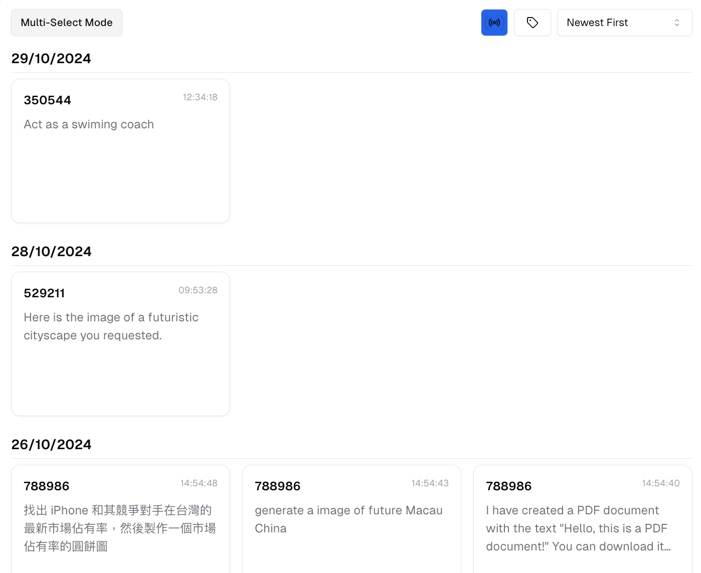
Task: Enable Multi-Select Mode
Action: 67,23
